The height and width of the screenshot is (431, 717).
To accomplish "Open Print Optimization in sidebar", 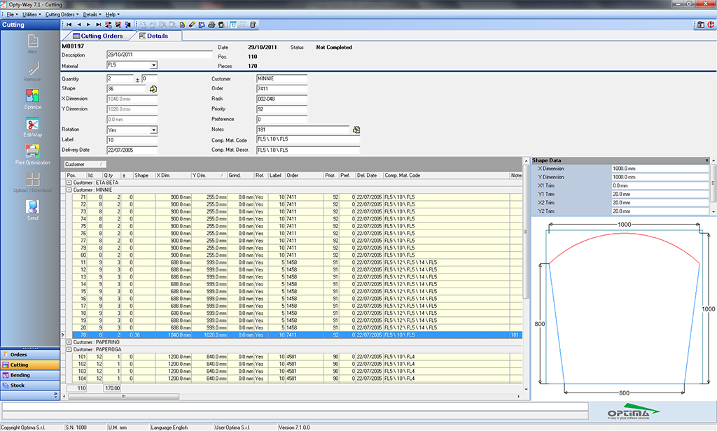I will pos(32,151).
